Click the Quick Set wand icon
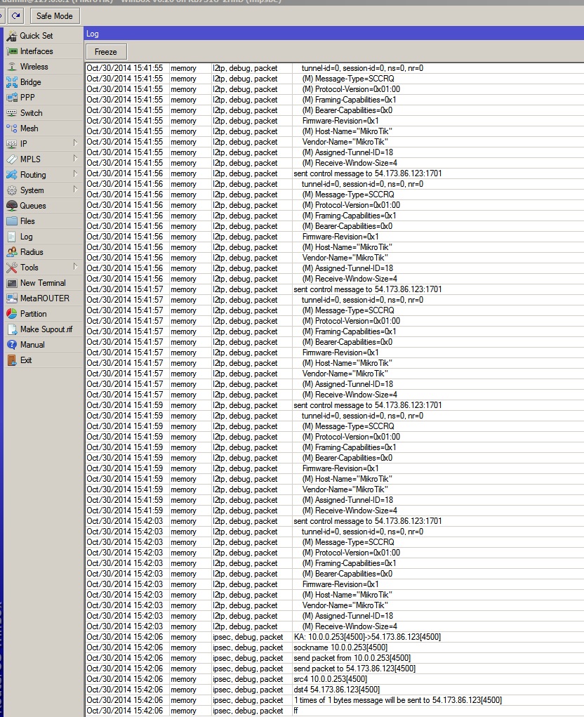This screenshot has width=584, height=717. pos(12,36)
